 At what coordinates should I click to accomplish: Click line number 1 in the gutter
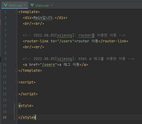(x=6, y=12)
